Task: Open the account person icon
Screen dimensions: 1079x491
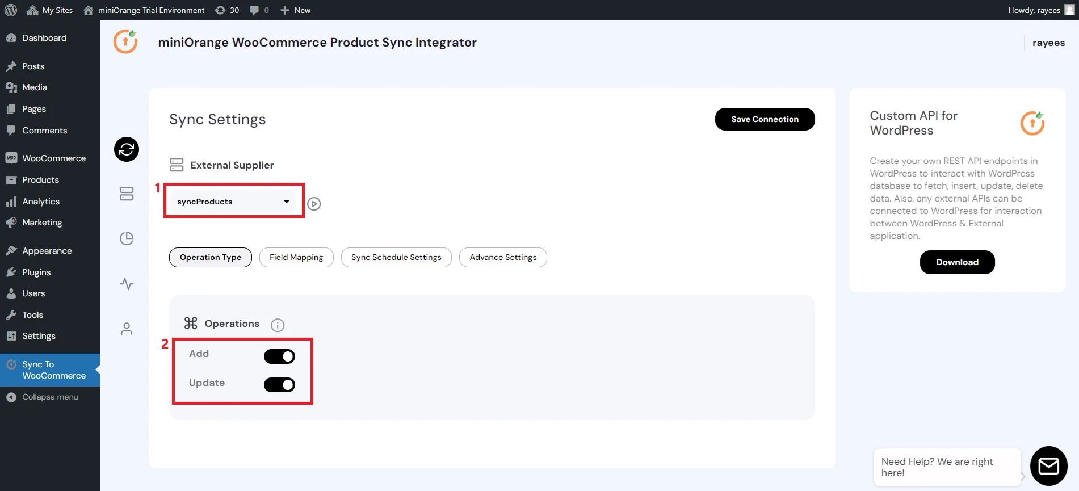Action: tap(127, 329)
